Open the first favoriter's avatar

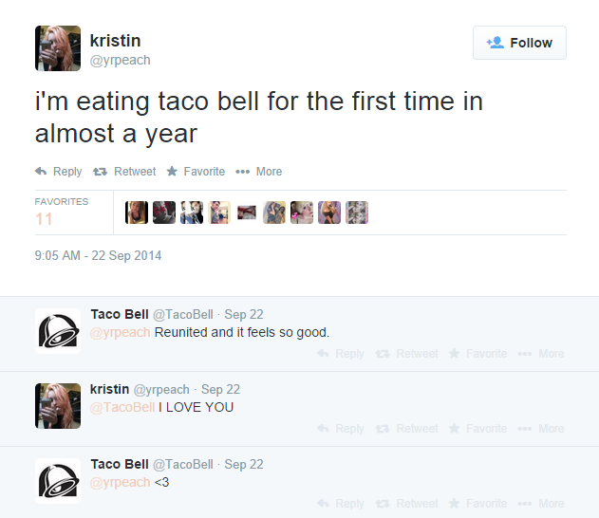137,213
